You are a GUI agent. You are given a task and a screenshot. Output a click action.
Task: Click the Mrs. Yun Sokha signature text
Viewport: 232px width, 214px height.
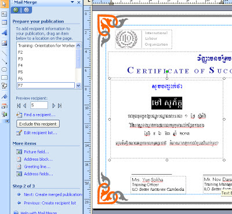(147, 180)
